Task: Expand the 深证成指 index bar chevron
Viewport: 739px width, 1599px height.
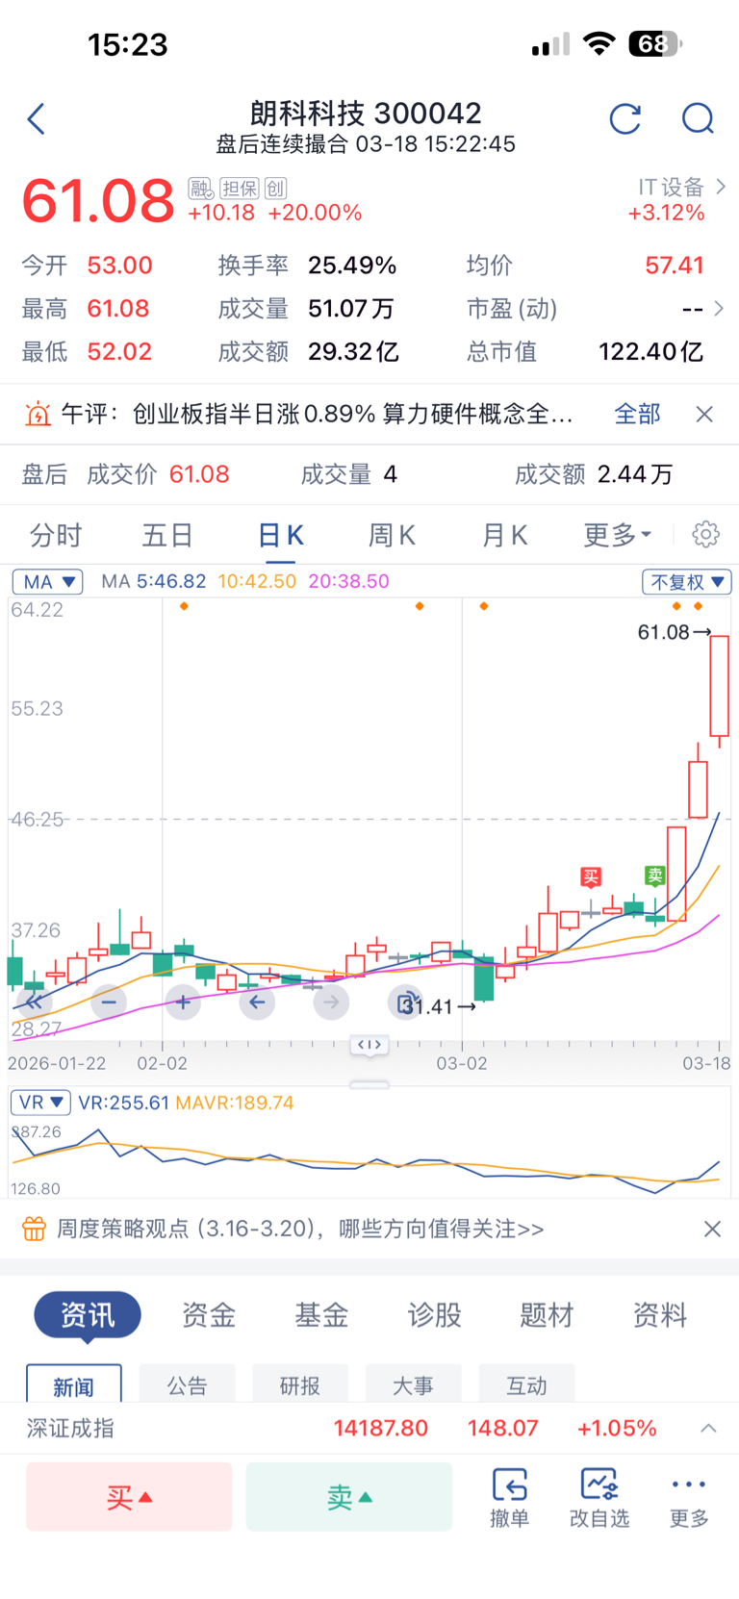Action: point(708,1429)
